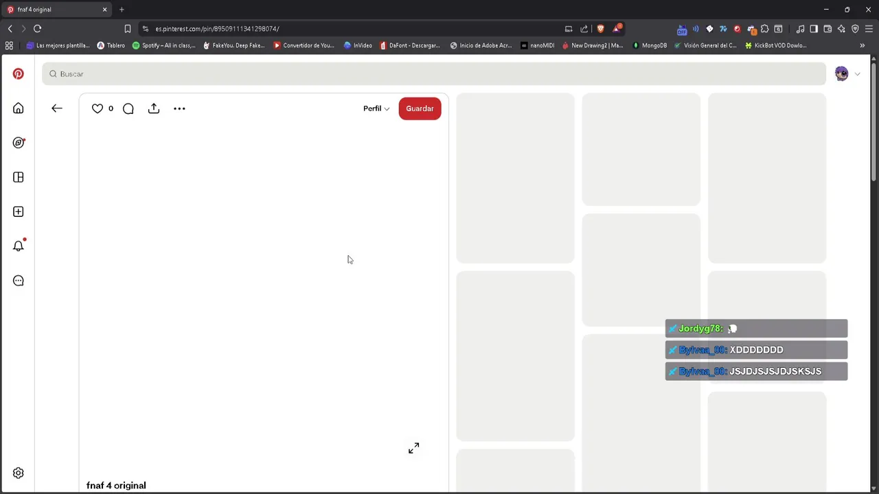
Task: Click the site settings icon in address bar
Action: 146,29
